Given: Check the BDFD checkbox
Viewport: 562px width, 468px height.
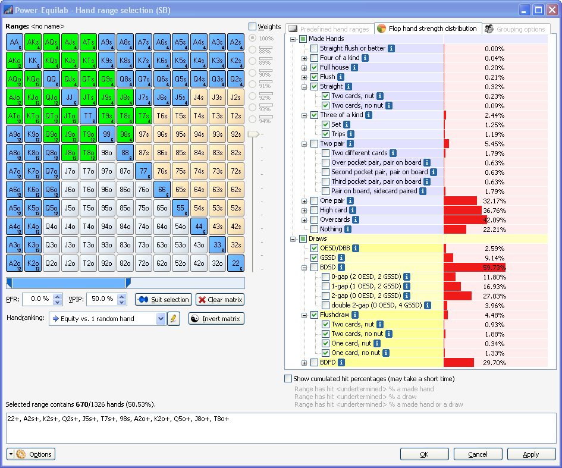Looking at the screenshot, I should point(315,363).
